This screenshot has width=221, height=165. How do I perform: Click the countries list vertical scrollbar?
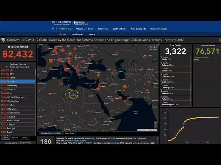pyautogui.click(x=36, y=102)
